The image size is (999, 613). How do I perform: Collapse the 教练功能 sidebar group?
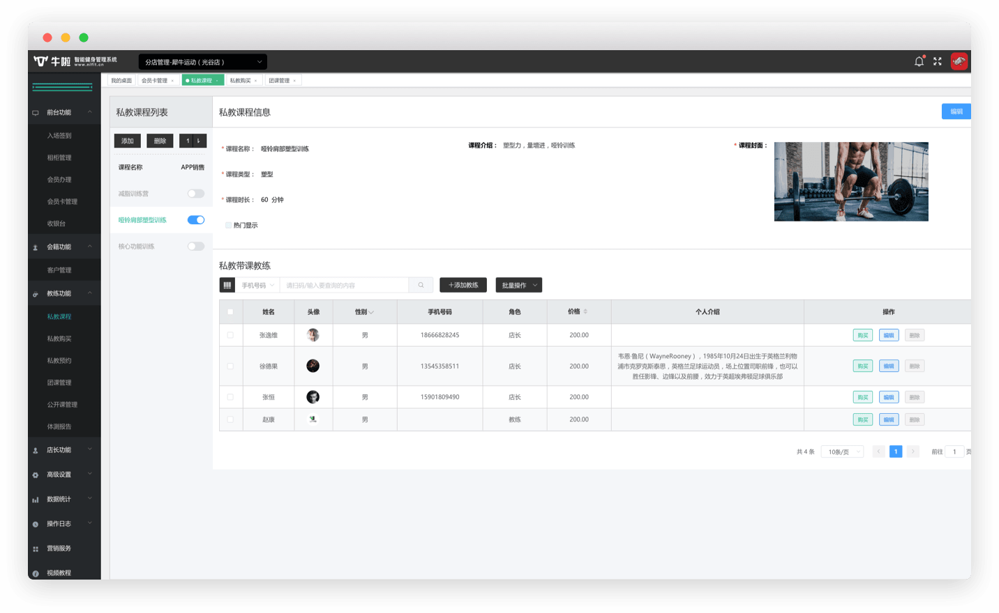[64, 293]
